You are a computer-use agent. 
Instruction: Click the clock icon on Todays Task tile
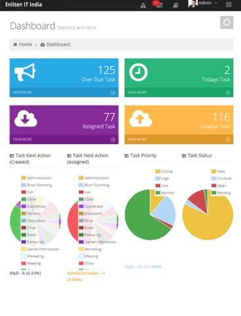point(139,72)
